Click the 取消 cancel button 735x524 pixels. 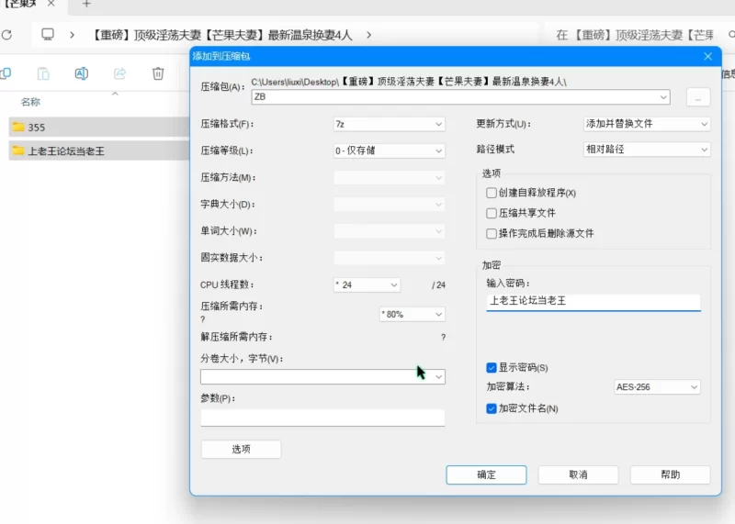tap(578, 474)
